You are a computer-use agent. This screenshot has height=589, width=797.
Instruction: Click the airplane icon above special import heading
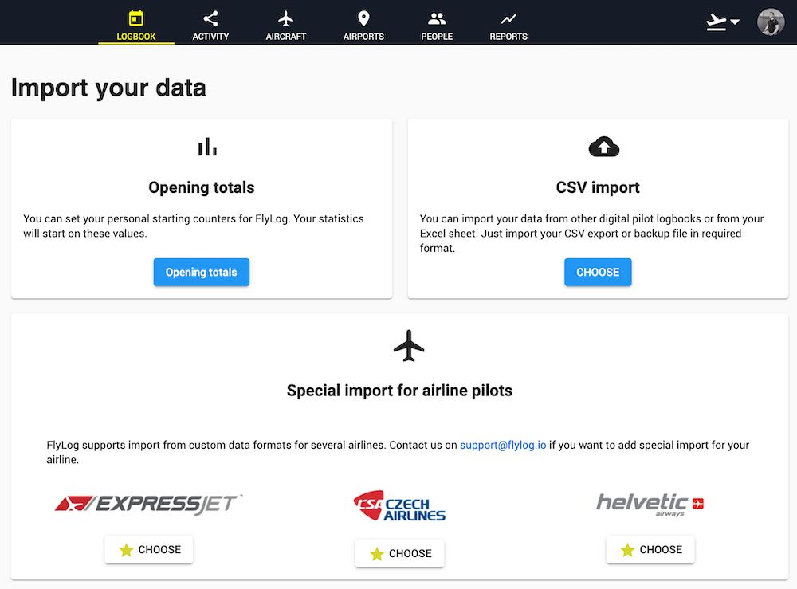[409, 345]
